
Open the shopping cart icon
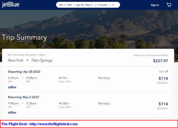coord(169,5)
